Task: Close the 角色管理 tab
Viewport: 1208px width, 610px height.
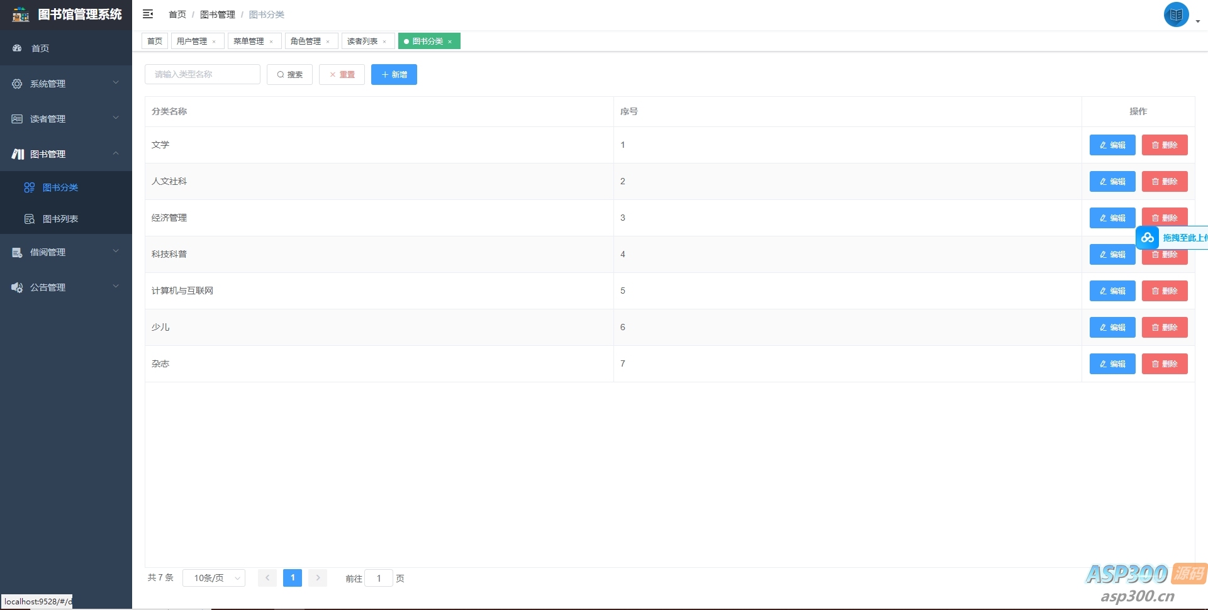Action: point(328,42)
